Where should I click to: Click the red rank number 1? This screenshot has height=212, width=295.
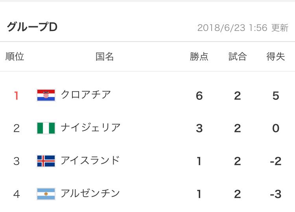(17, 96)
